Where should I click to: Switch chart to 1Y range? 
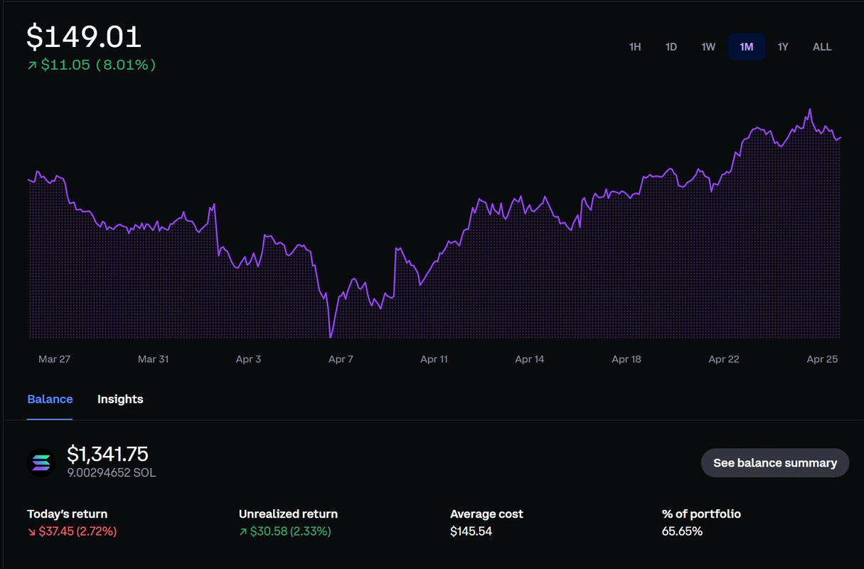[783, 47]
